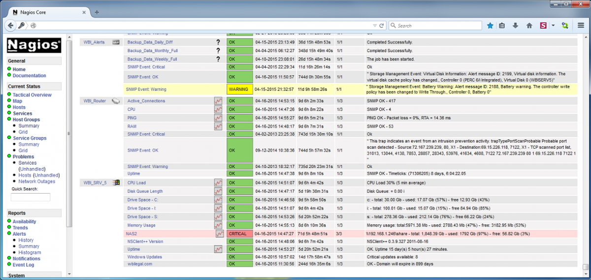Click the question mark icon for Backup_Data_Monthly_Full
The image size is (591, 280).
point(218,51)
